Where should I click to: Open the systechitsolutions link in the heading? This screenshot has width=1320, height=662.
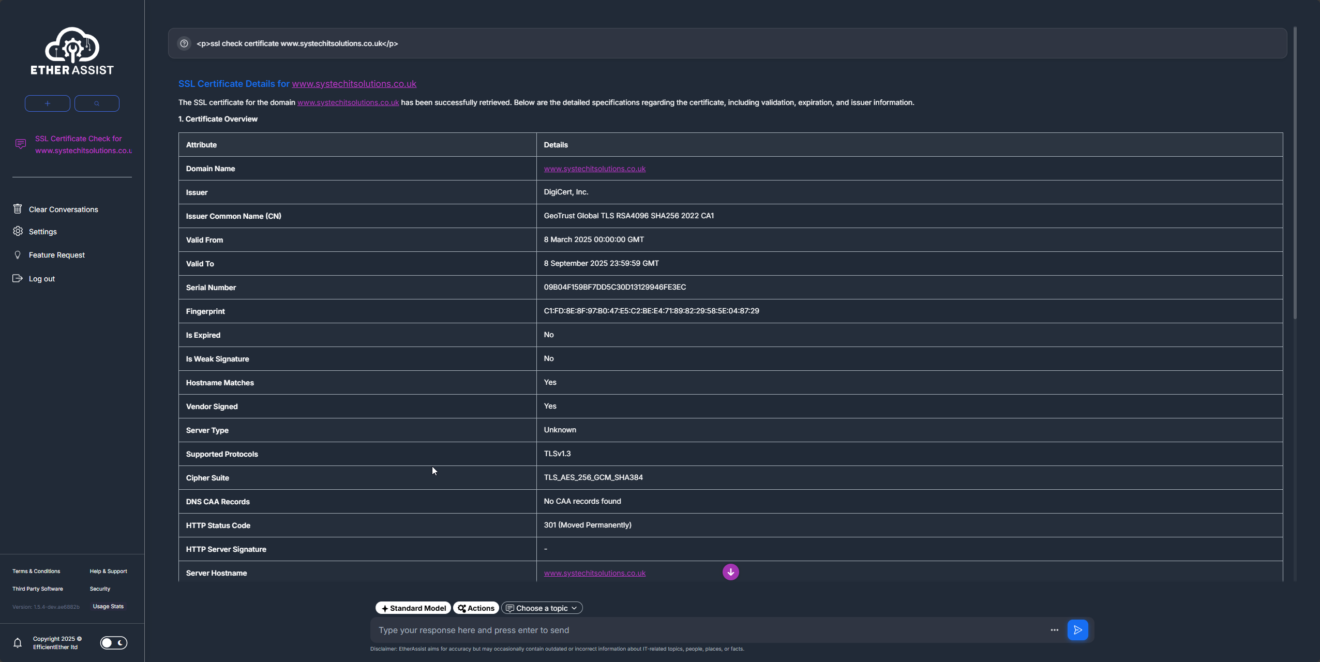tap(354, 84)
